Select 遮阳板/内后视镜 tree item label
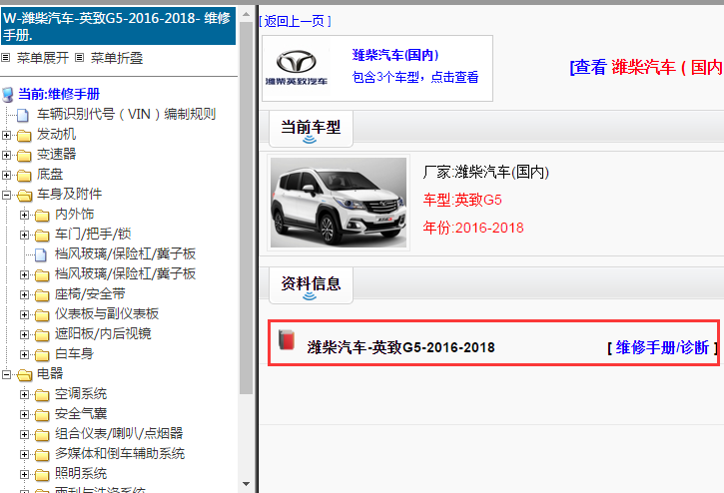The height and width of the screenshot is (493, 724). [x=103, y=333]
